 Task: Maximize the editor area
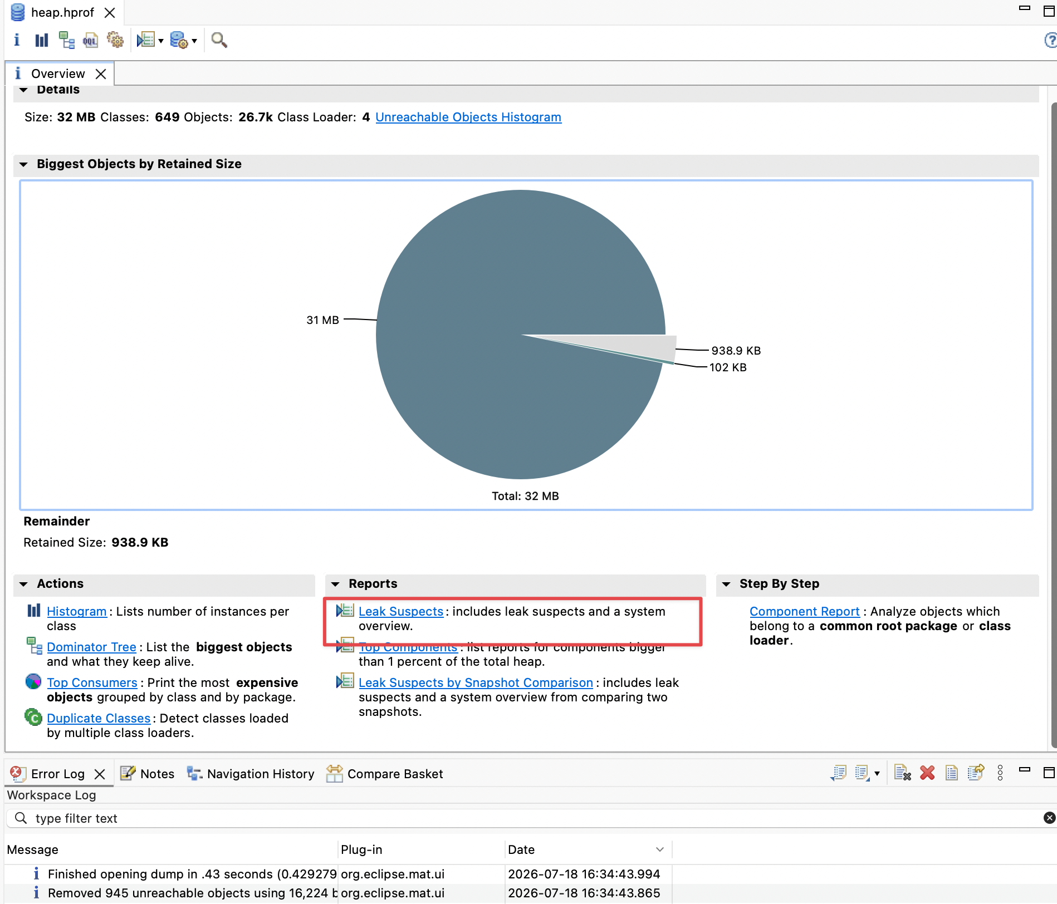[x=1049, y=12]
